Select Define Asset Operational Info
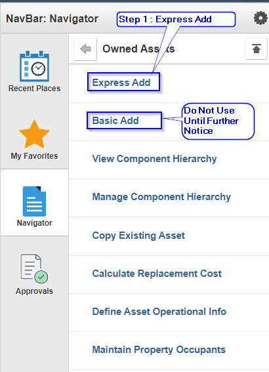 point(159,312)
